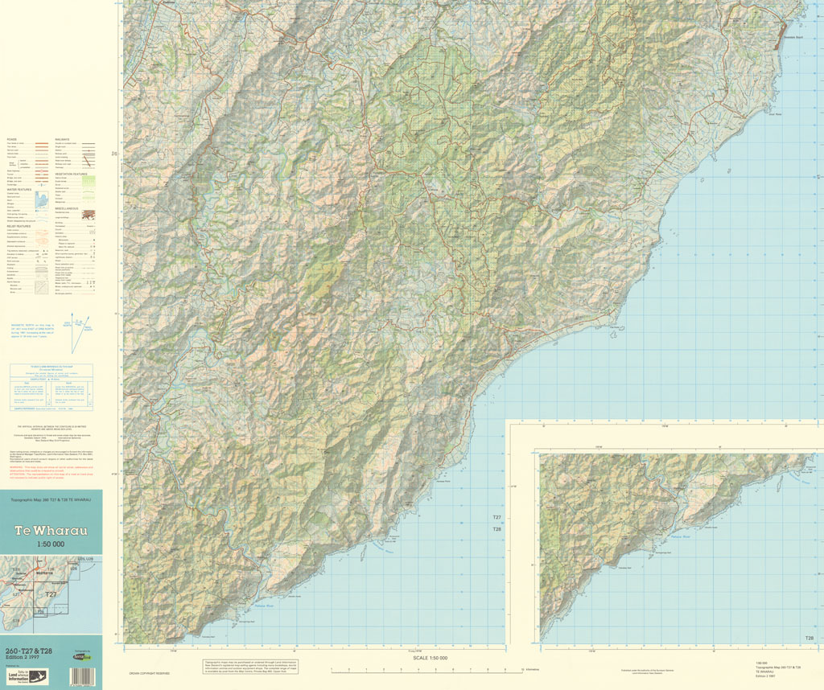Click the 'Te Wharau' map title

click(x=50, y=531)
